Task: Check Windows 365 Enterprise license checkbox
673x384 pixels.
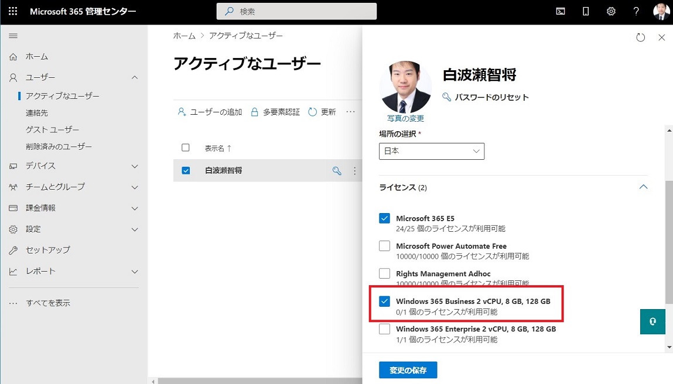Action: tap(385, 328)
